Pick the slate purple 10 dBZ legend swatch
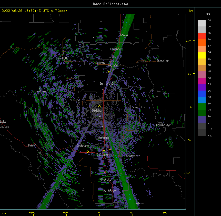Image resolution: width=221 pixels, height=216 pixels. tap(202, 120)
